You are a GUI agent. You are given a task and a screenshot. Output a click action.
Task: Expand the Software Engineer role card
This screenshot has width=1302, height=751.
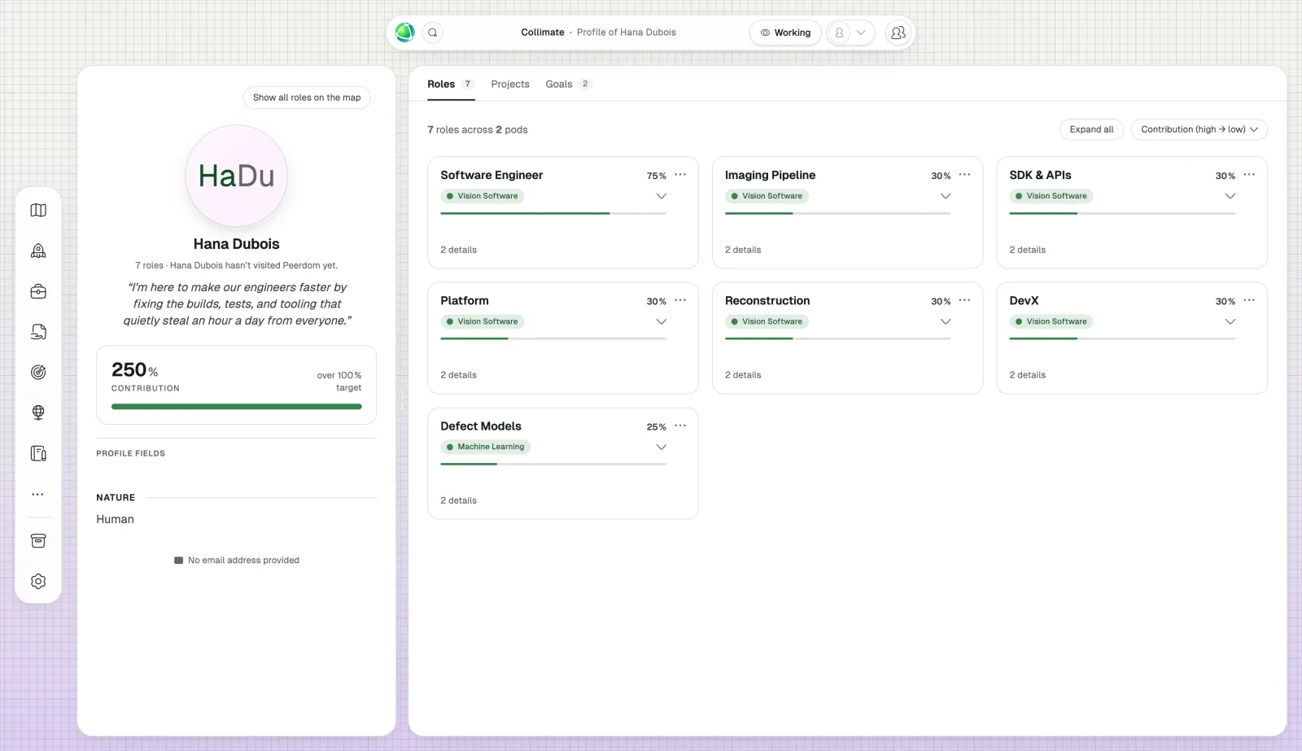[662, 196]
